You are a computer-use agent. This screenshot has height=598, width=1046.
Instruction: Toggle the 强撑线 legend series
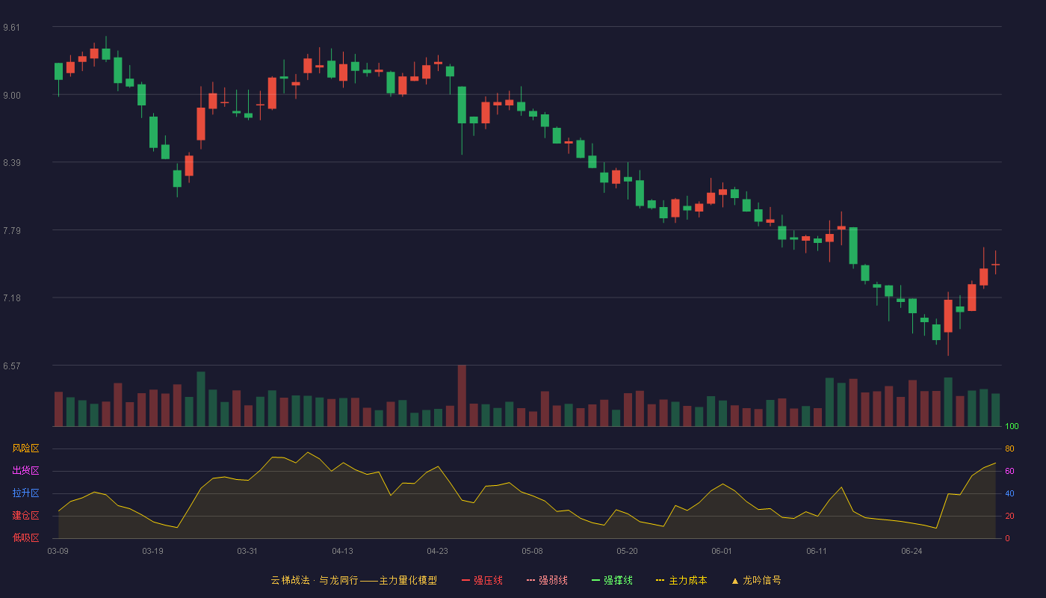click(612, 580)
